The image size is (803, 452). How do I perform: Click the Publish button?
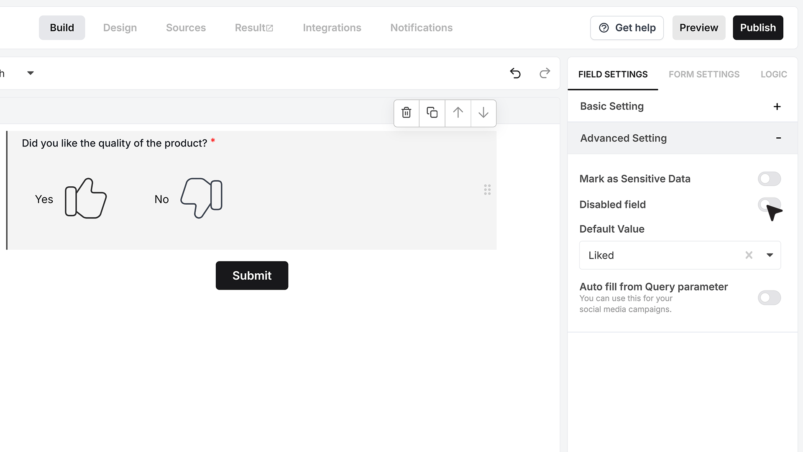[758, 28]
